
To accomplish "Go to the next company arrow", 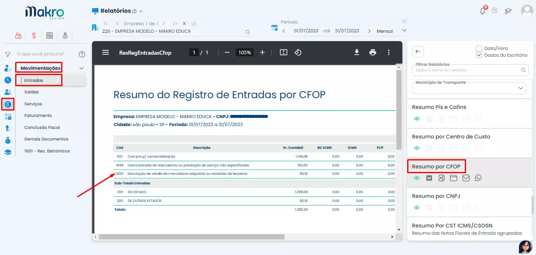I will (x=163, y=24).
